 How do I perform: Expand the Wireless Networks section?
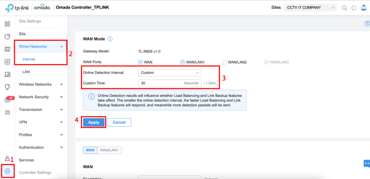coord(41,84)
